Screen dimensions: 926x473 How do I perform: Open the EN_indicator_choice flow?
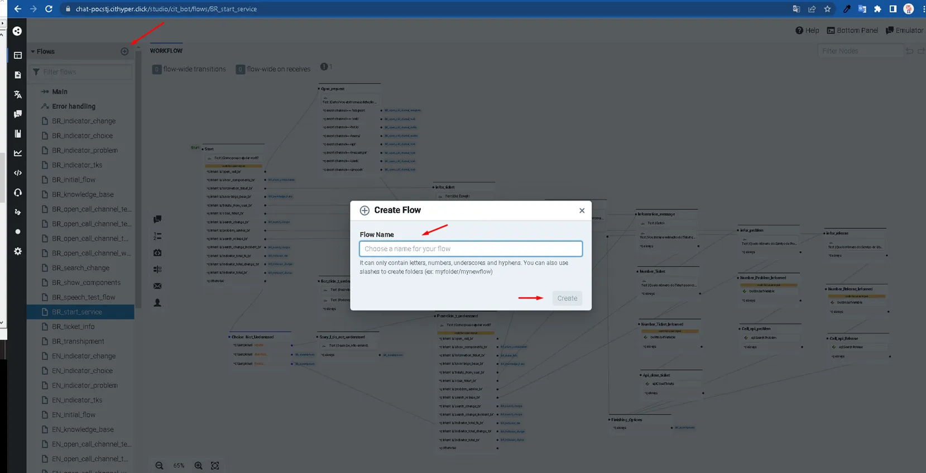82,371
